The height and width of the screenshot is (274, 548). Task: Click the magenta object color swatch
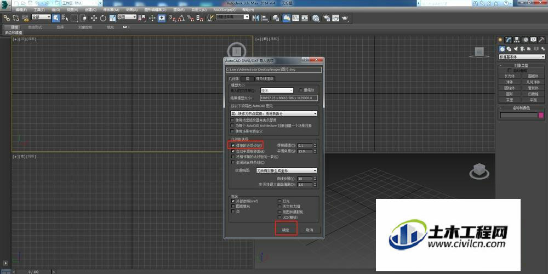(541, 115)
